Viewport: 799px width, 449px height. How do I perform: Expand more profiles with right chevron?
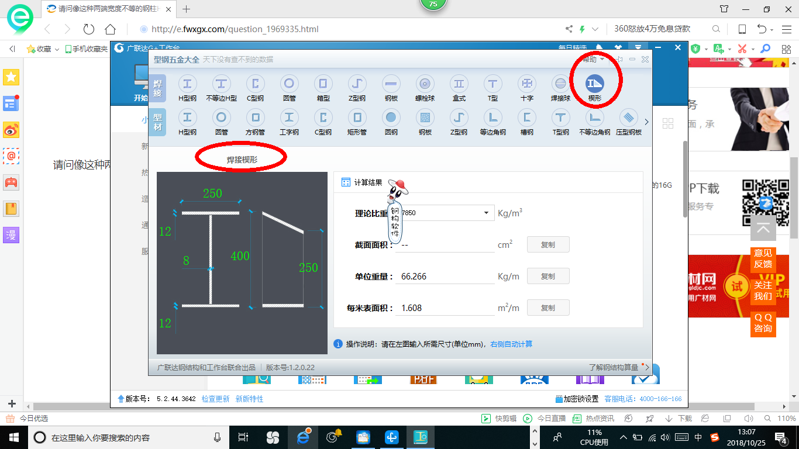646,122
